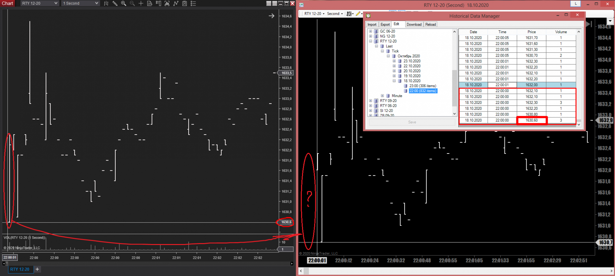Open the data box icon in Chart toolbar
The image size is (615, 276).
click(x=150, y=4)
